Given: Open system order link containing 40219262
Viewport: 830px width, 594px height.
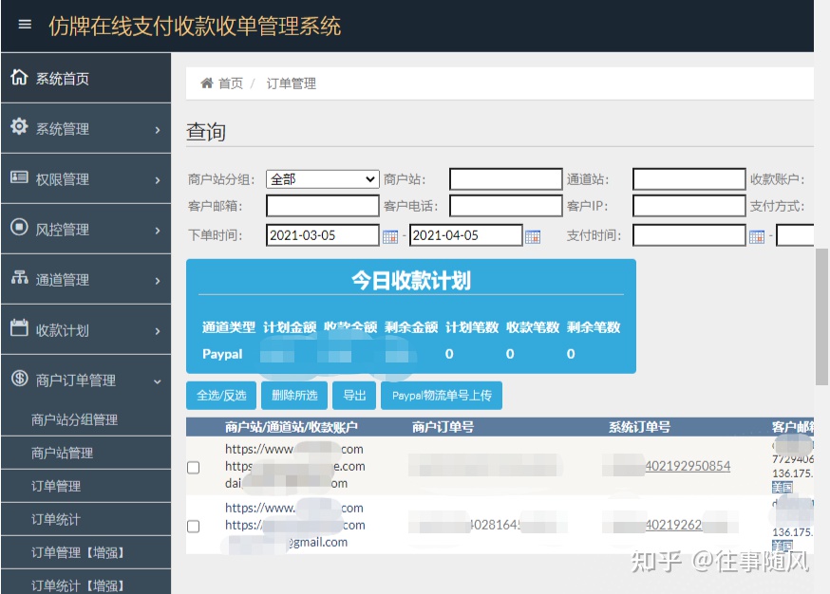Looking at the screenshot, I should (673, 525).
